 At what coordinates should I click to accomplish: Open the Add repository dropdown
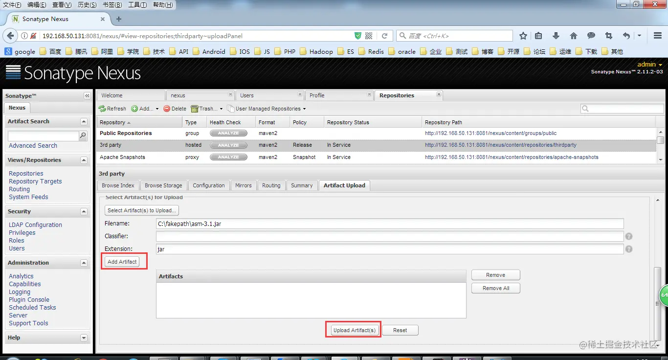(145, 109)
